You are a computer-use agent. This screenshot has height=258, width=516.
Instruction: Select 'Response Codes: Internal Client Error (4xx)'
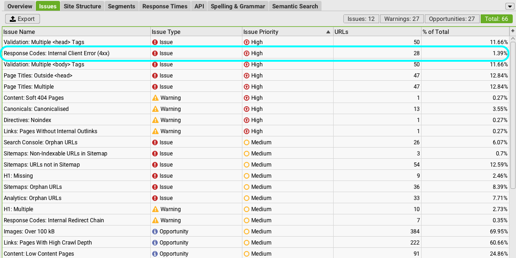click(x=57, y=53)
